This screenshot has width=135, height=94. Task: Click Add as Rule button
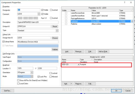[x=104, y=51]
